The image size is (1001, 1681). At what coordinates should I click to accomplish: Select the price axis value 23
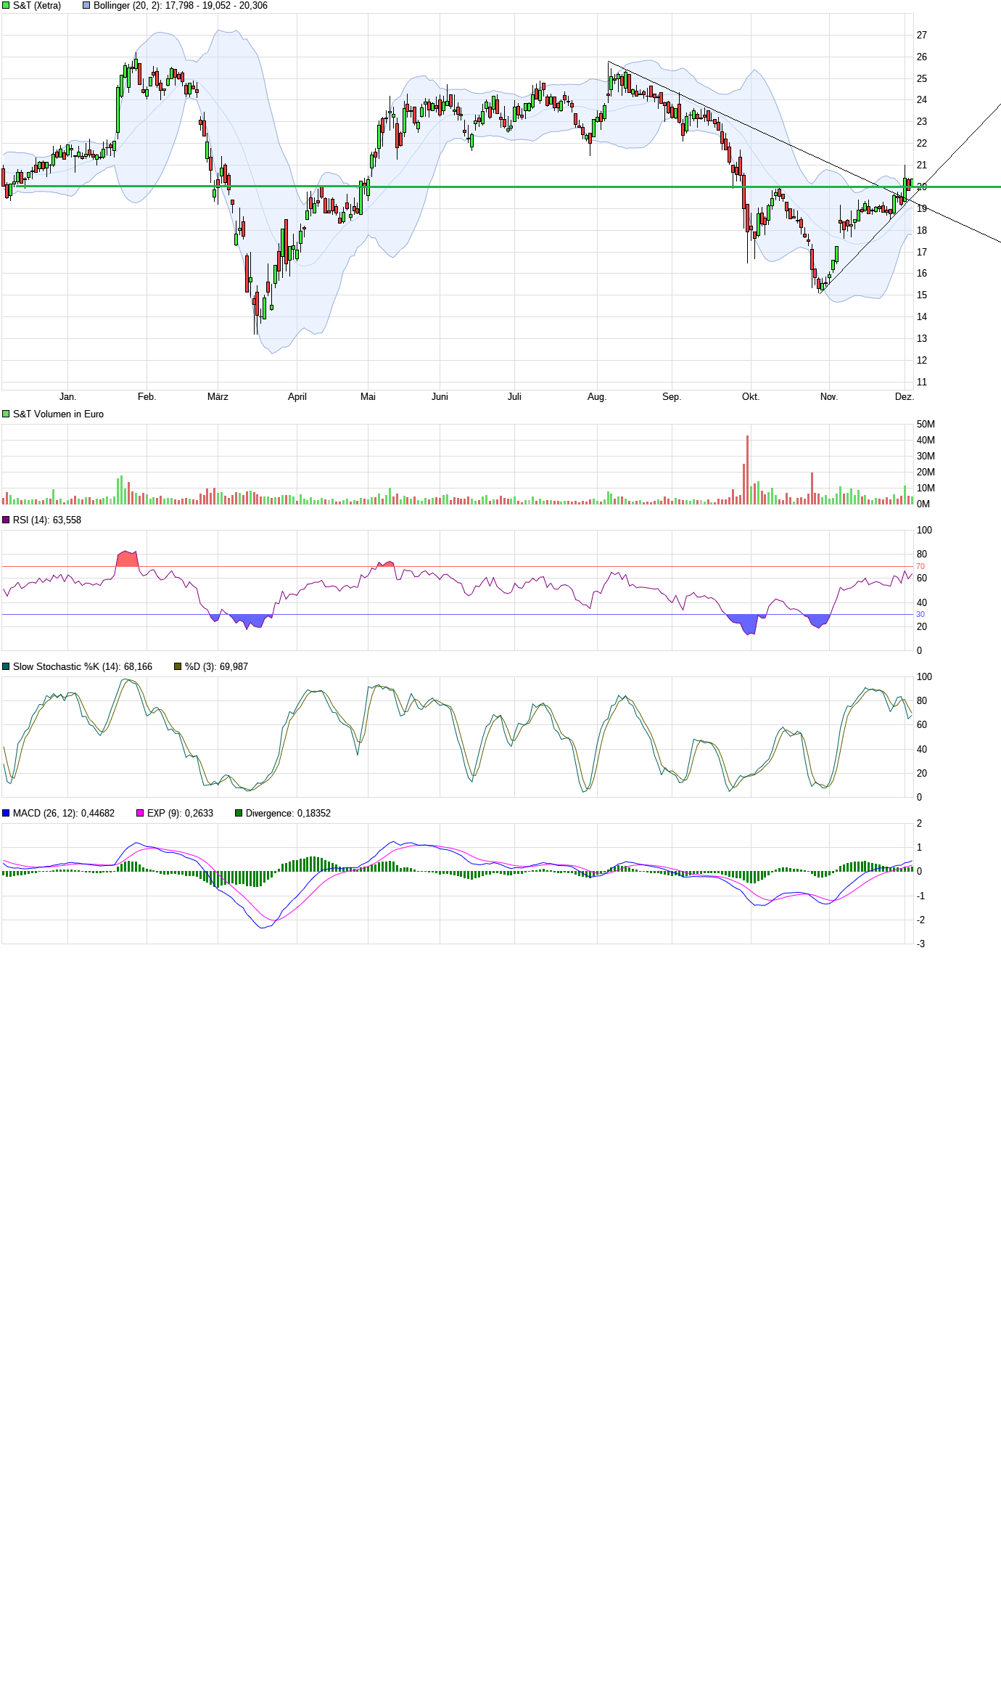pyautogui.click(x=922, y=122)
